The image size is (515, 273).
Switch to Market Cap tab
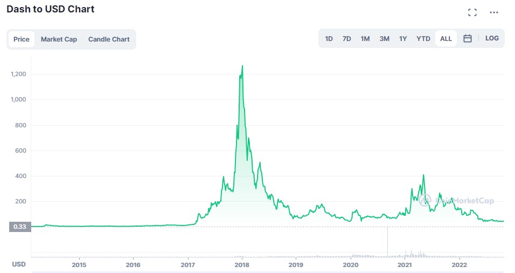click(x=59, y=39)
